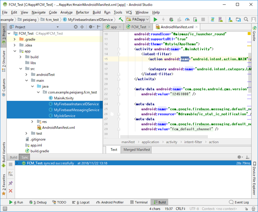The image size is (258, 212).
Task: Click the UTF-8 encoding in status bar
Action: (194, 209)
